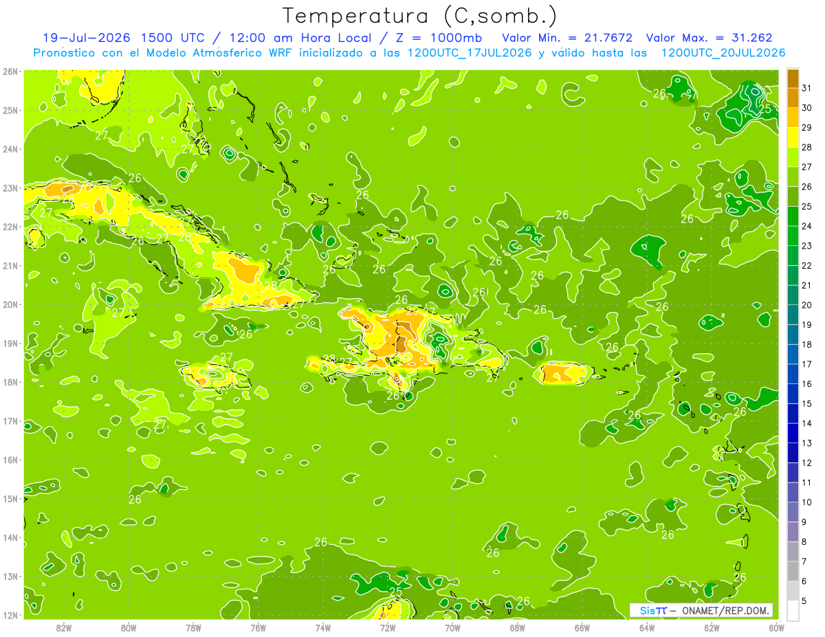Image resolution: width=825 pixels, height=637 pixels.
Task: Click the '66W' longitude axis label
Action: point(582,627)
